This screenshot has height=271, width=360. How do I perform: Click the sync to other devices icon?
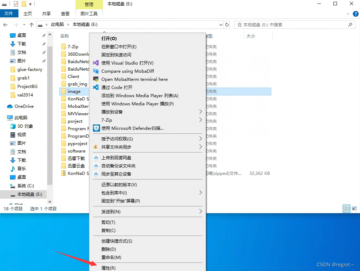[96, 174]
